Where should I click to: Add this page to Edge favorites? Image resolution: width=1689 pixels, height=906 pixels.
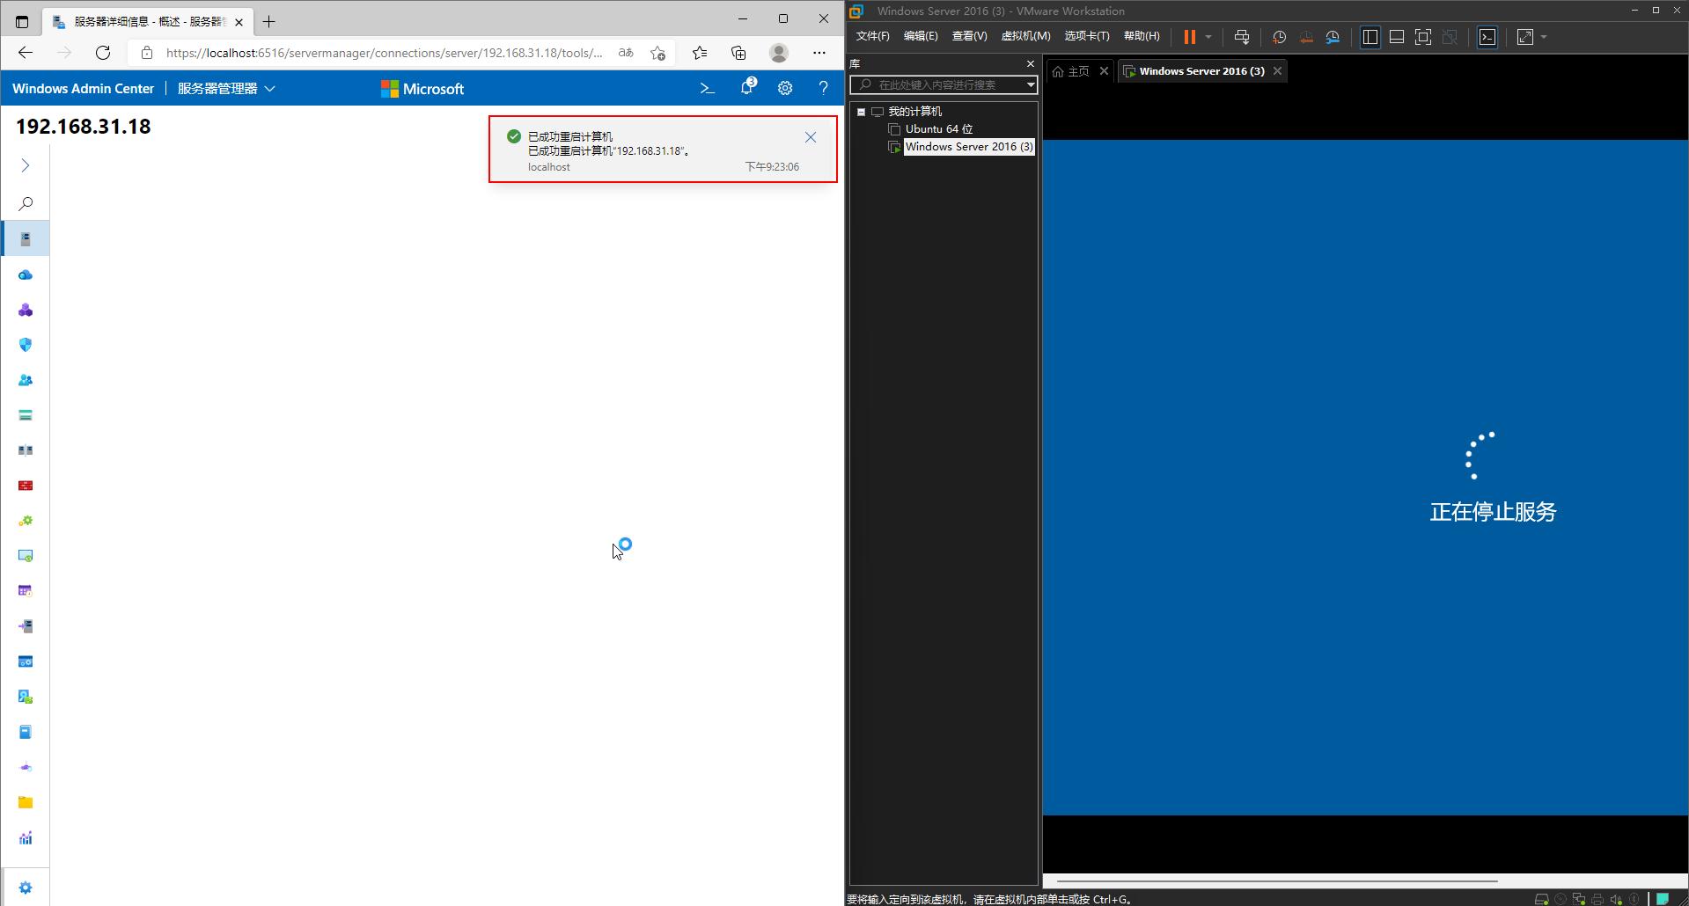[x=658, y=53]
